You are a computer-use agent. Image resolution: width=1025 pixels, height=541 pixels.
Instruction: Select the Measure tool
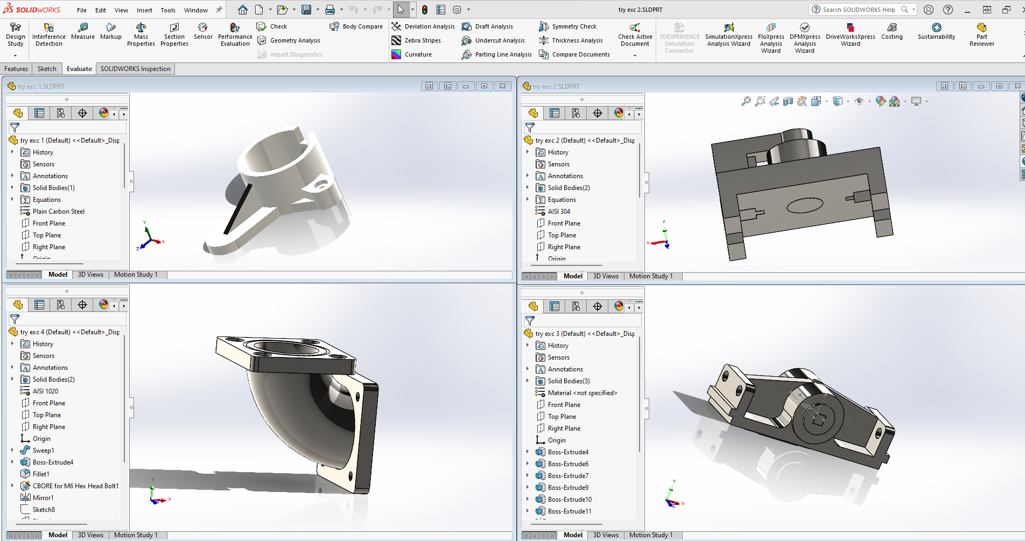point(83,31)
